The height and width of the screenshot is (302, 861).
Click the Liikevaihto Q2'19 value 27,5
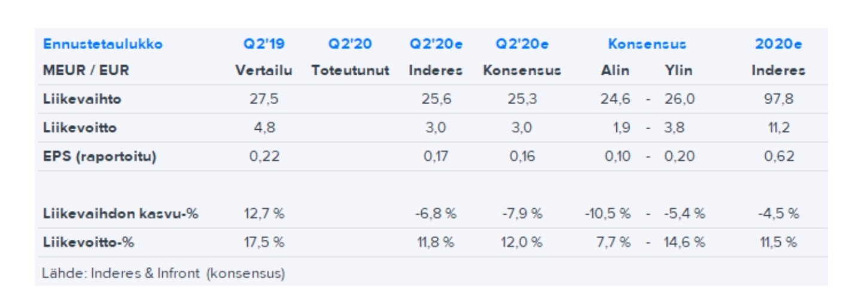point(263,99)
